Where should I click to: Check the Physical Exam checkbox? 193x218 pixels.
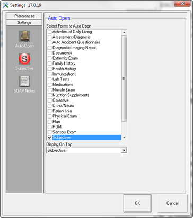[50, 116]
